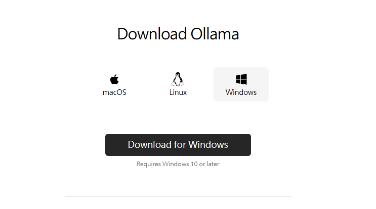Click the word Windows in the download button
This screenshot has width=376, height=209.
click(x=208, y=145)
